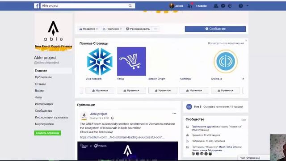Open the Vanig page logo
286x161 pixels.
tap(131, 61)
